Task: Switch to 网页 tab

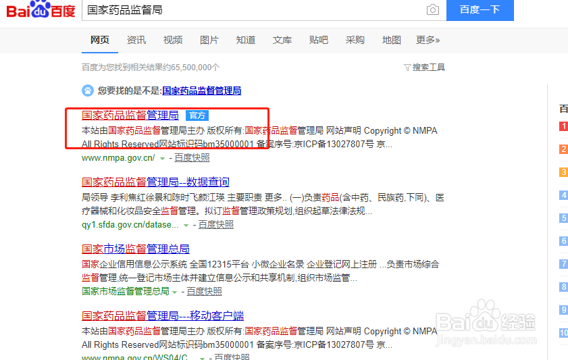Action: click(x=99, y=40)
